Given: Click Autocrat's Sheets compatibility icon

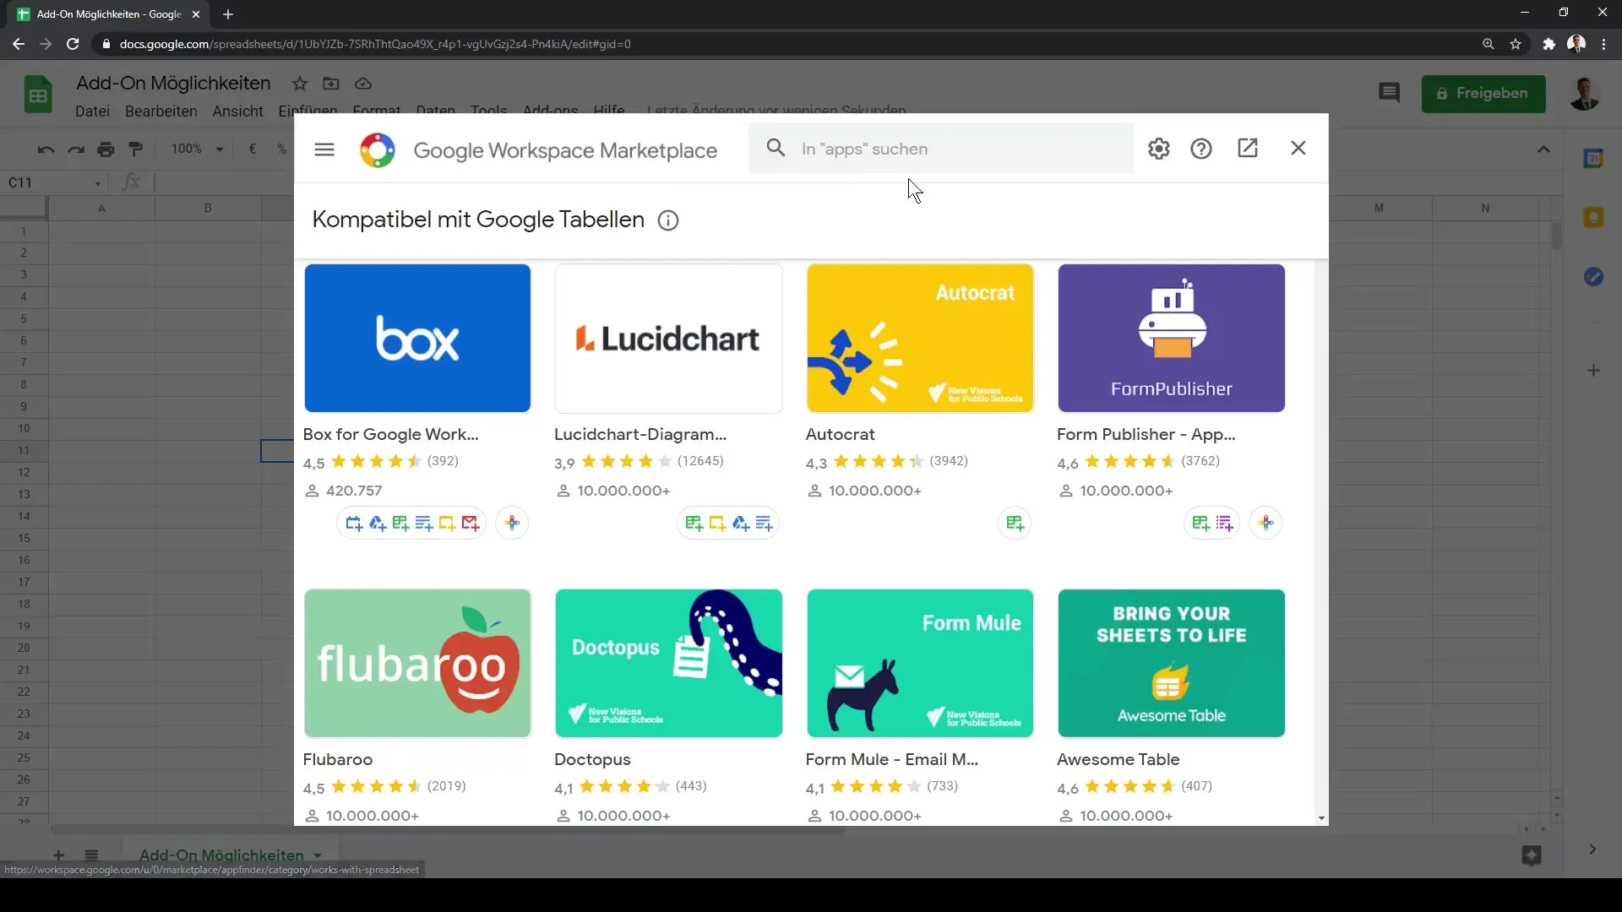Looking at the screenshot, I should [1015, 524].
